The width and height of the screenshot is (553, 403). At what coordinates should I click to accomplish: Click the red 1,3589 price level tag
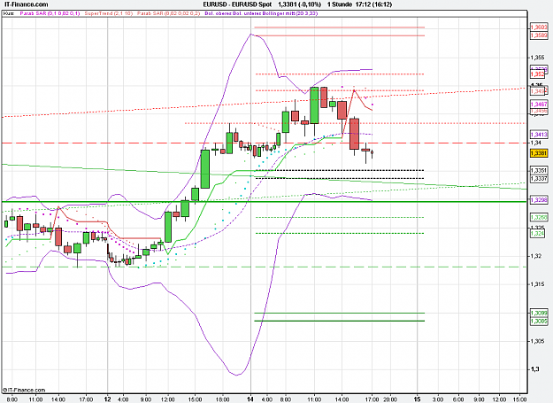pos(539,35)
